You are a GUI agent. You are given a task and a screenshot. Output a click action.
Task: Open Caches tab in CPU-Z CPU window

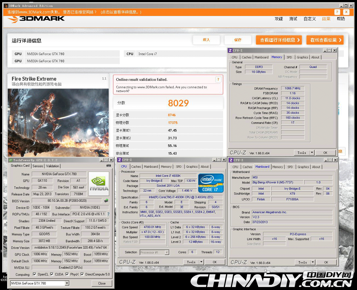[x=136, y=167]
